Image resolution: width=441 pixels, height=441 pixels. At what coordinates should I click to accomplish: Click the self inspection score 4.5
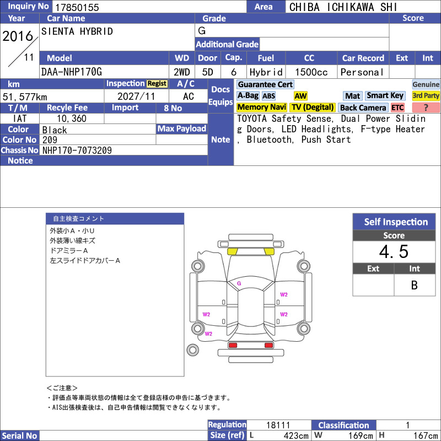394,251
